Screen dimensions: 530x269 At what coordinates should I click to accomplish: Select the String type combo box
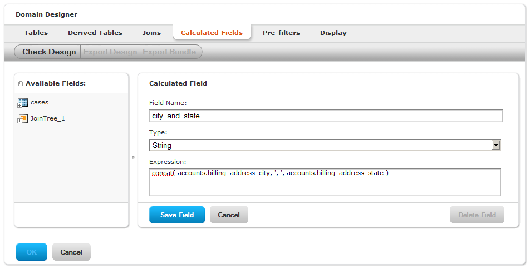(325, 145)
